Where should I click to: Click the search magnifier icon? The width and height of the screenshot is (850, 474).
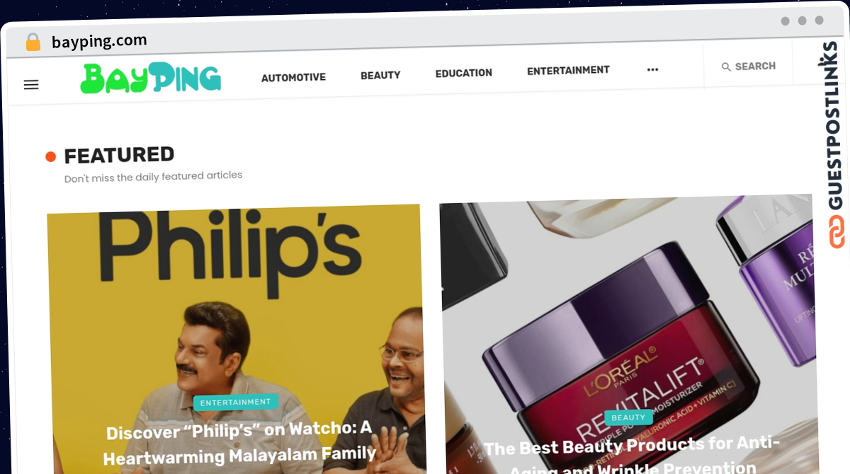(726, 67)
